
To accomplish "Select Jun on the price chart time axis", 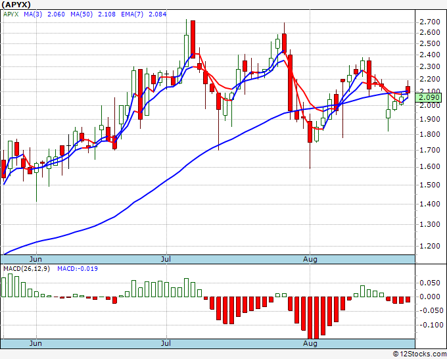I will 35,259.
